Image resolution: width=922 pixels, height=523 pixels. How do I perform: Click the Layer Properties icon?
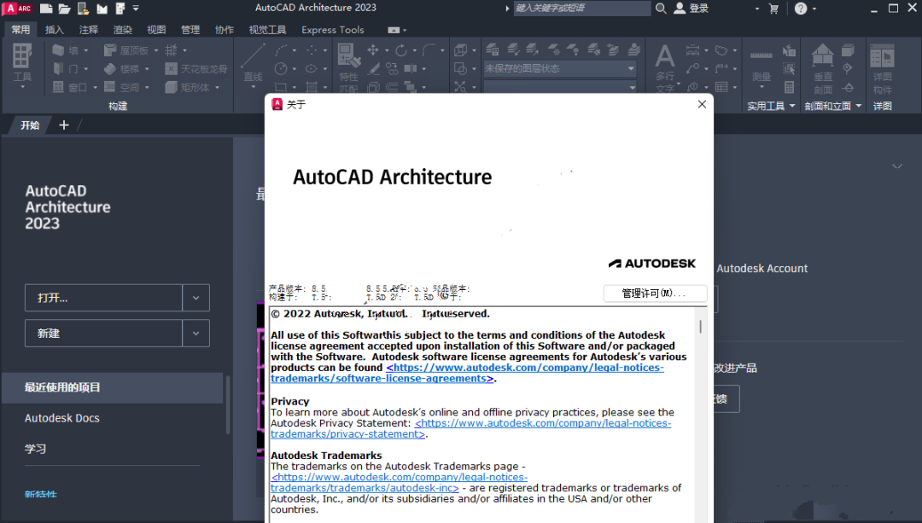coord(493,50)
